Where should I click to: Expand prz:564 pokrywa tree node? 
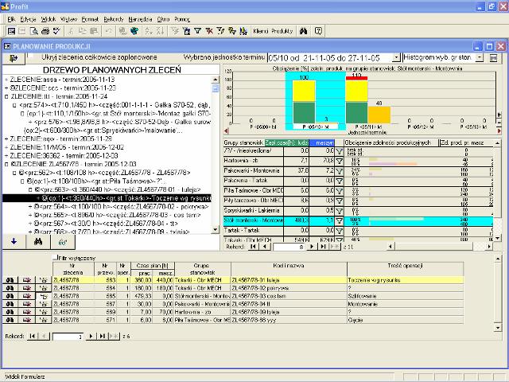30,207
